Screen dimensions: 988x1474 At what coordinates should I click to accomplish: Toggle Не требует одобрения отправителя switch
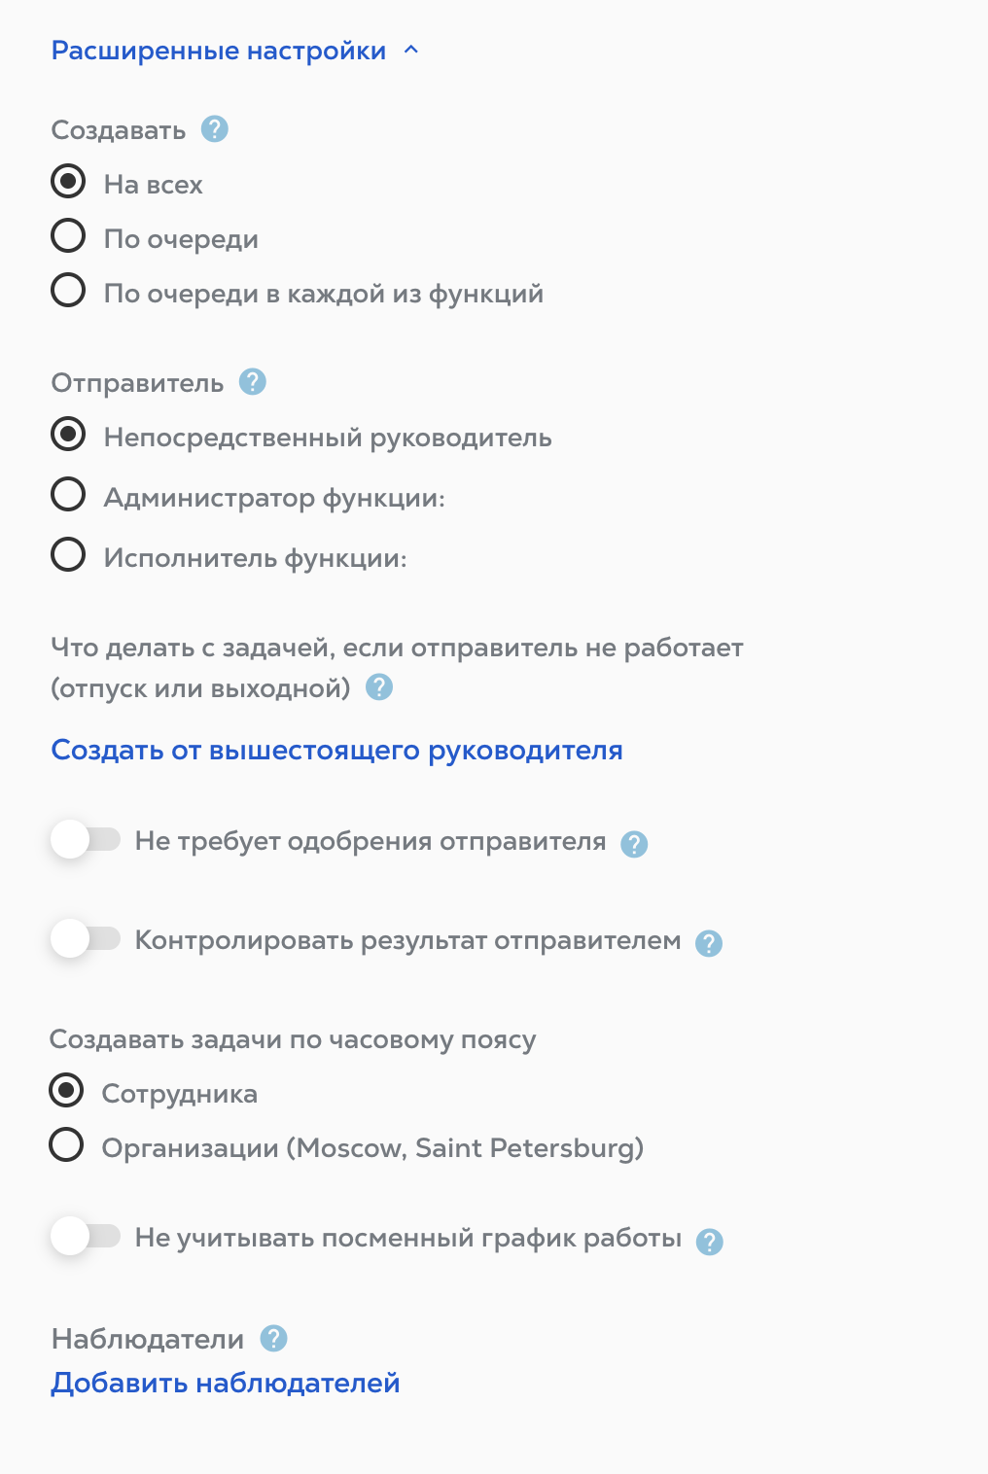[86, 840]
